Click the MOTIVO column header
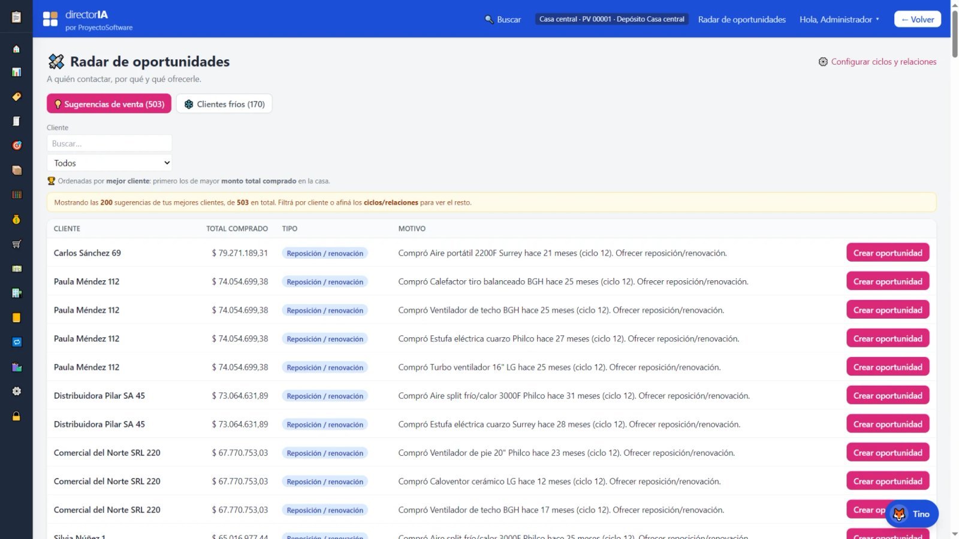 click(412, 229)
